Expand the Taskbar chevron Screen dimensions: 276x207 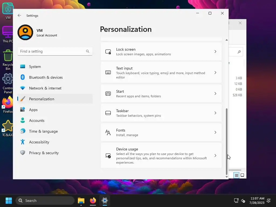tap(215, 113)
